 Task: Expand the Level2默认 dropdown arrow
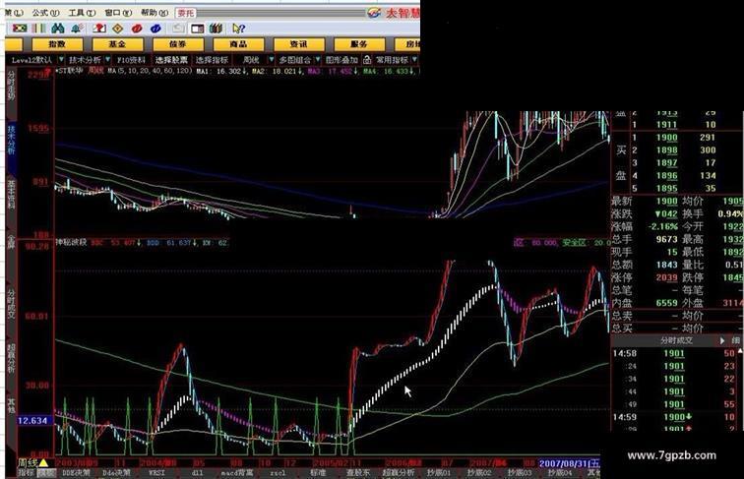coord(61,60)
